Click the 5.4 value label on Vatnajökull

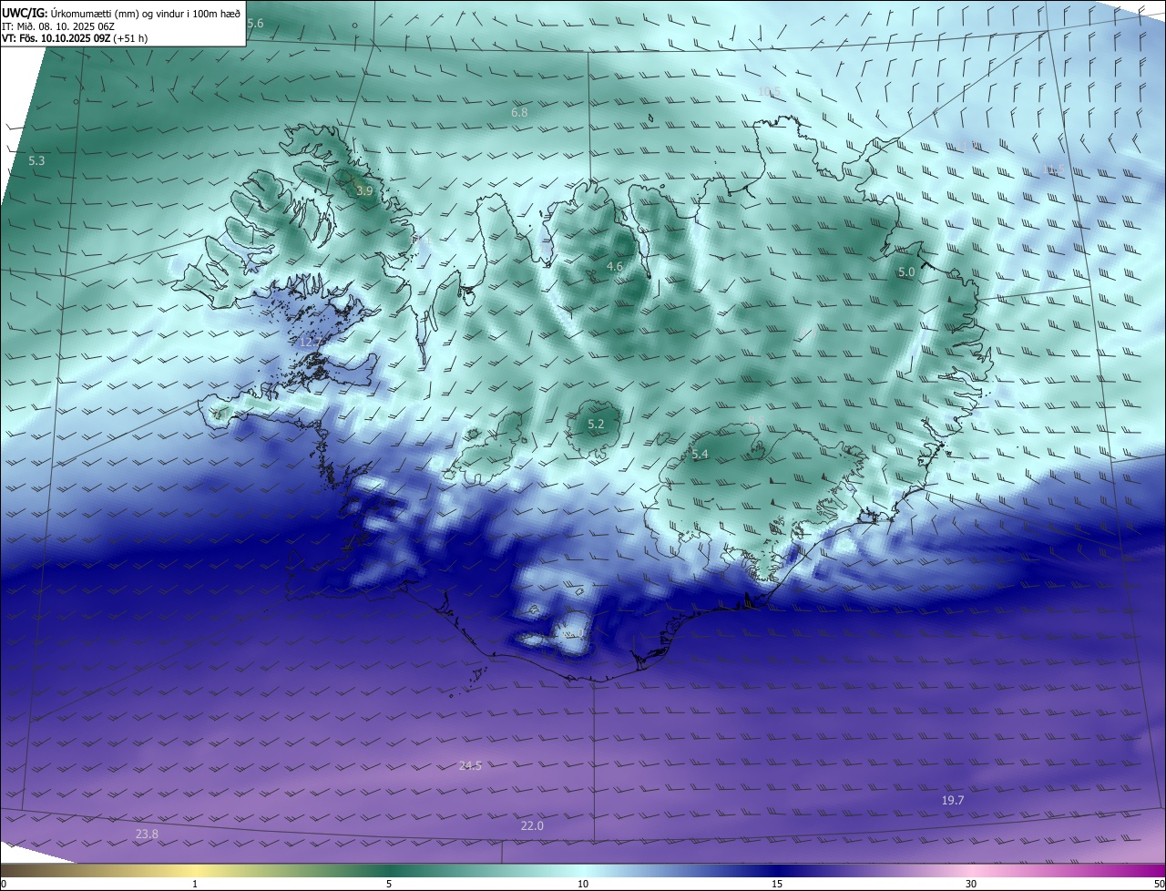(x=700, y=454)
